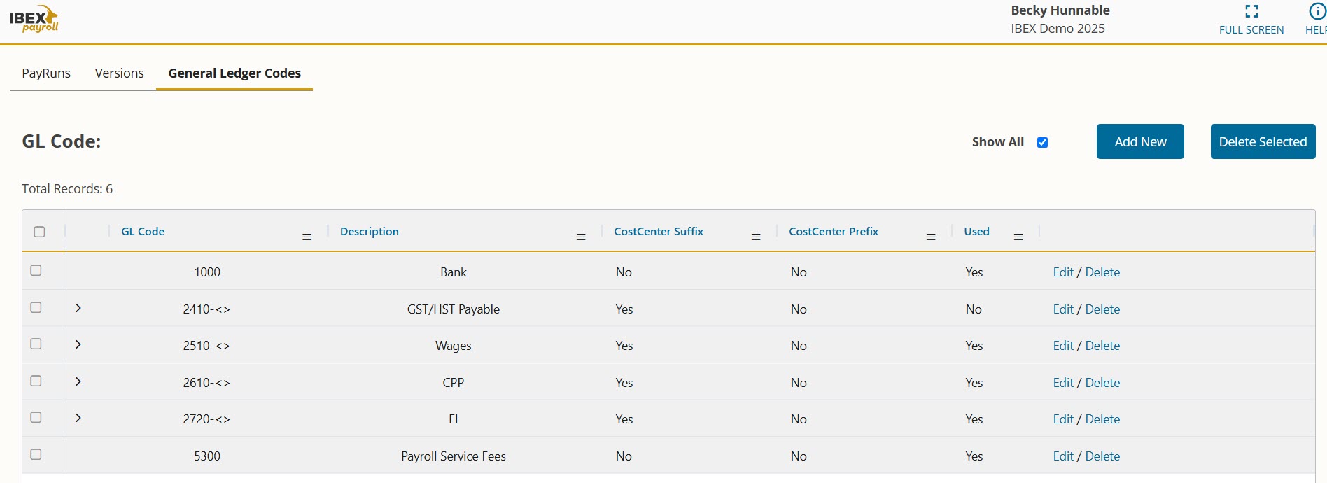Click the Delete Selected button
This screenshot has width=1327, height=483.
tap(1263, 141)
